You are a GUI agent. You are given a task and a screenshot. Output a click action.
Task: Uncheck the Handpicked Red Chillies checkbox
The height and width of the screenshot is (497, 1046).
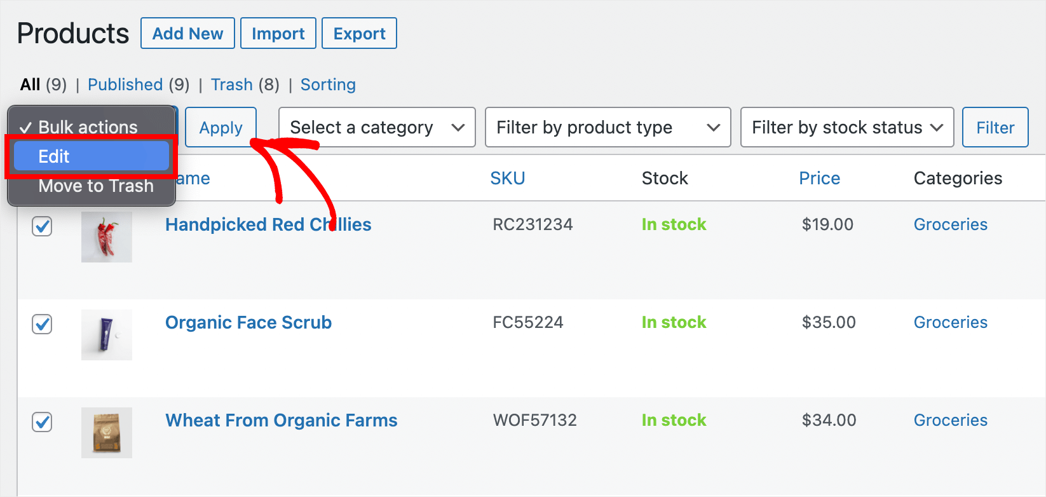click(x=42, y=226)
